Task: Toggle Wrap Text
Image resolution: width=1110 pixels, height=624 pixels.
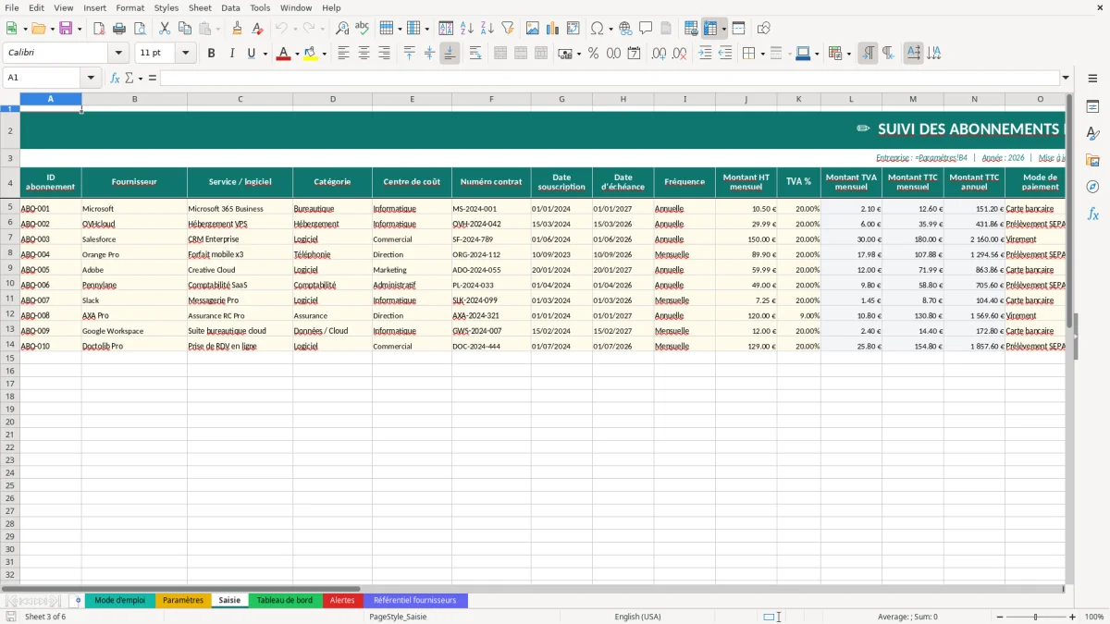Action: (475, 54)
